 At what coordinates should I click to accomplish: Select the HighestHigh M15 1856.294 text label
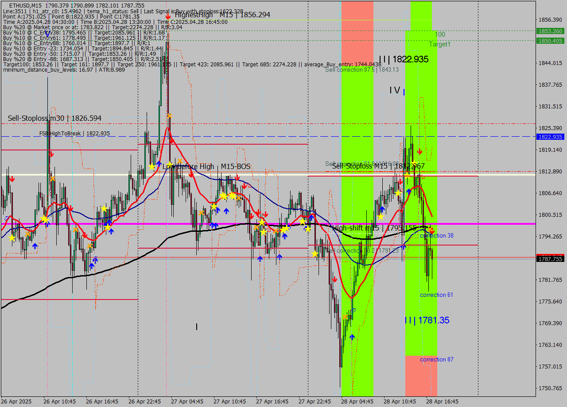tap(221, 15)
